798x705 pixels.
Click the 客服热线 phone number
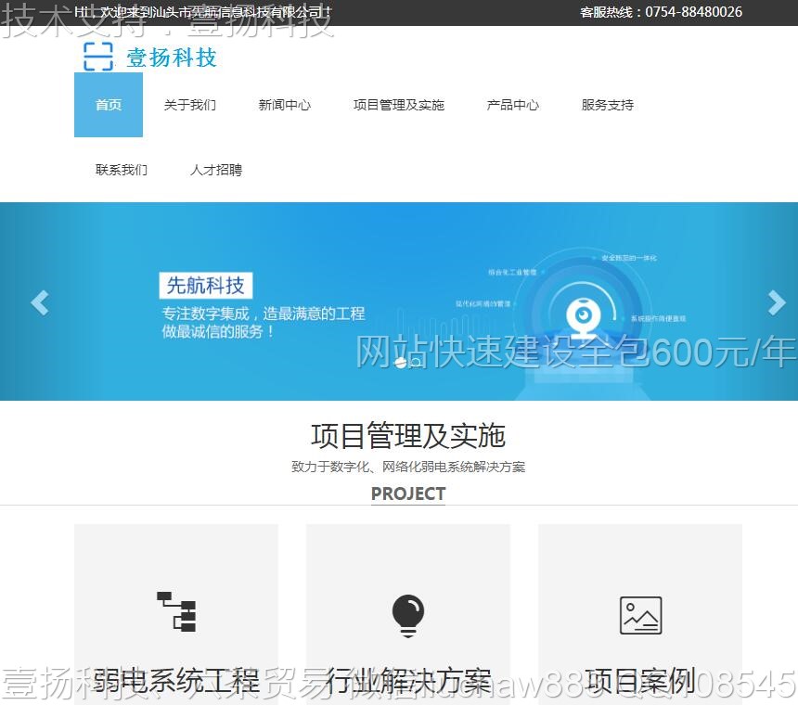click(x=692, y=12)
